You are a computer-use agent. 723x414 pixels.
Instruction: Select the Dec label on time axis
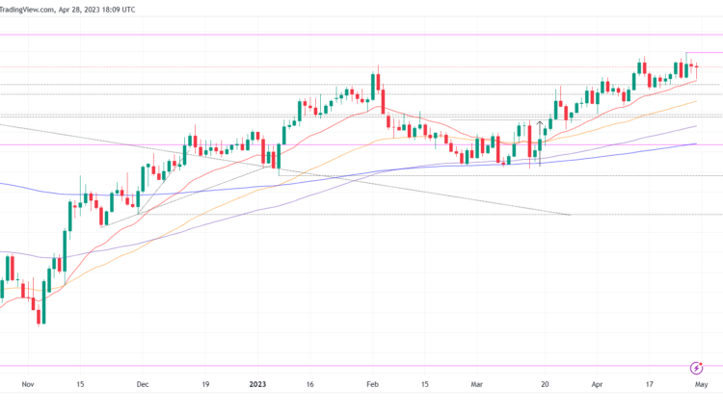click(143, 384)
